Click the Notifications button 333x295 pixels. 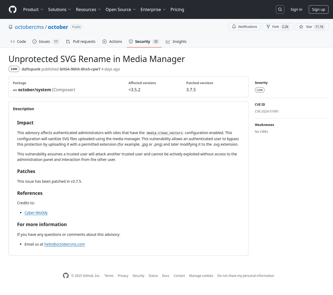point(245,27)
